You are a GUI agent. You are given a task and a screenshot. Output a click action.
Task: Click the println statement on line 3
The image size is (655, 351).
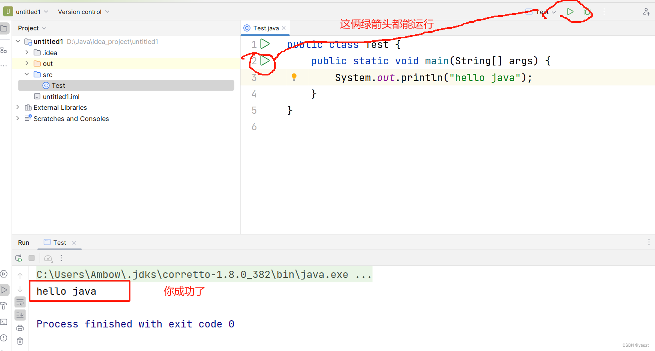pyautogui.click(x=434, y=77)
